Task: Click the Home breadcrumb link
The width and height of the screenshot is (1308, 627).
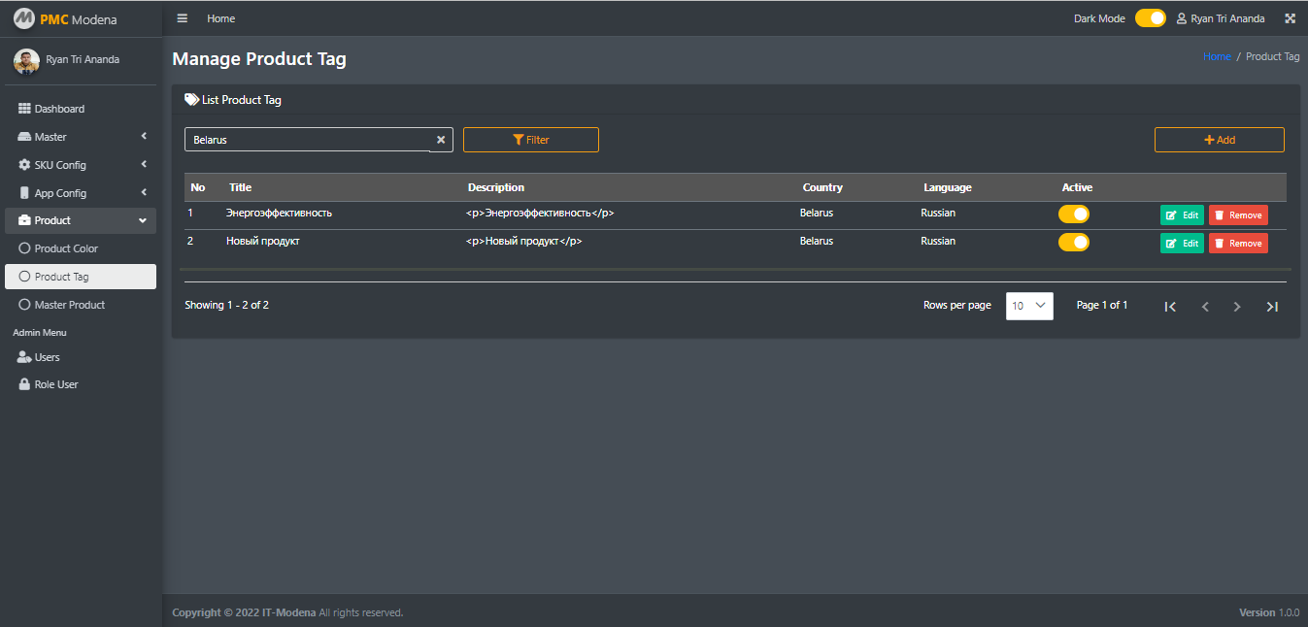Action: tap(1217, 56)
